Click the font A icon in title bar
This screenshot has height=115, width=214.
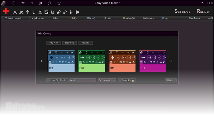click(x=32, y=3)
